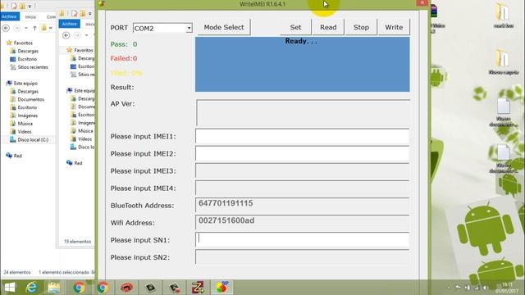Select Este equipo in left Explorer

point(25,84)
